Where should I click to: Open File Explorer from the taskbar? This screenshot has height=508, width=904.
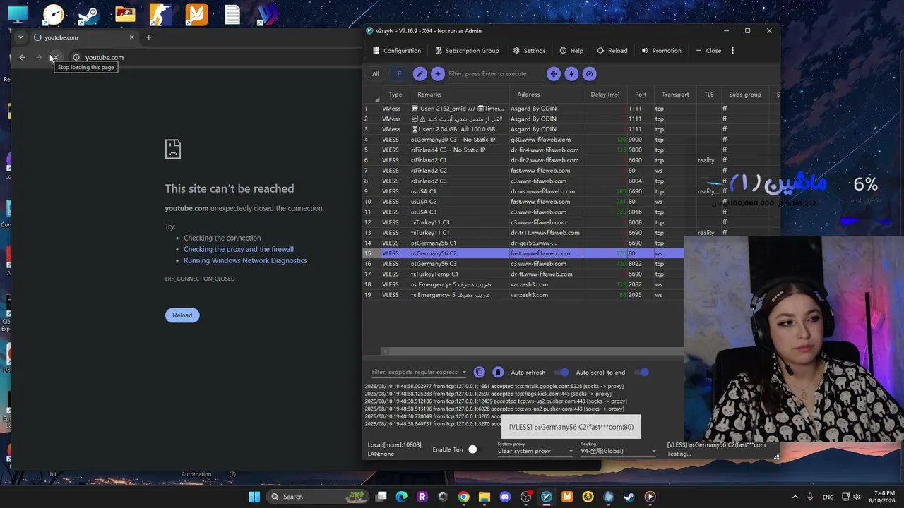(484, 497)
